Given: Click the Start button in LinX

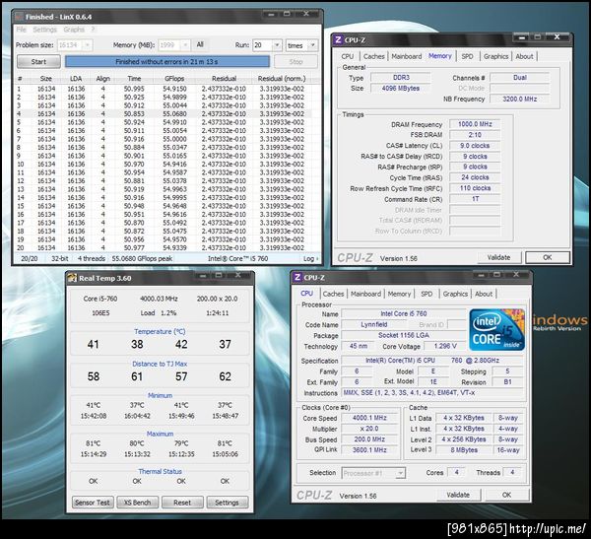Looking at the screenshot, I should tap(38, 61).
